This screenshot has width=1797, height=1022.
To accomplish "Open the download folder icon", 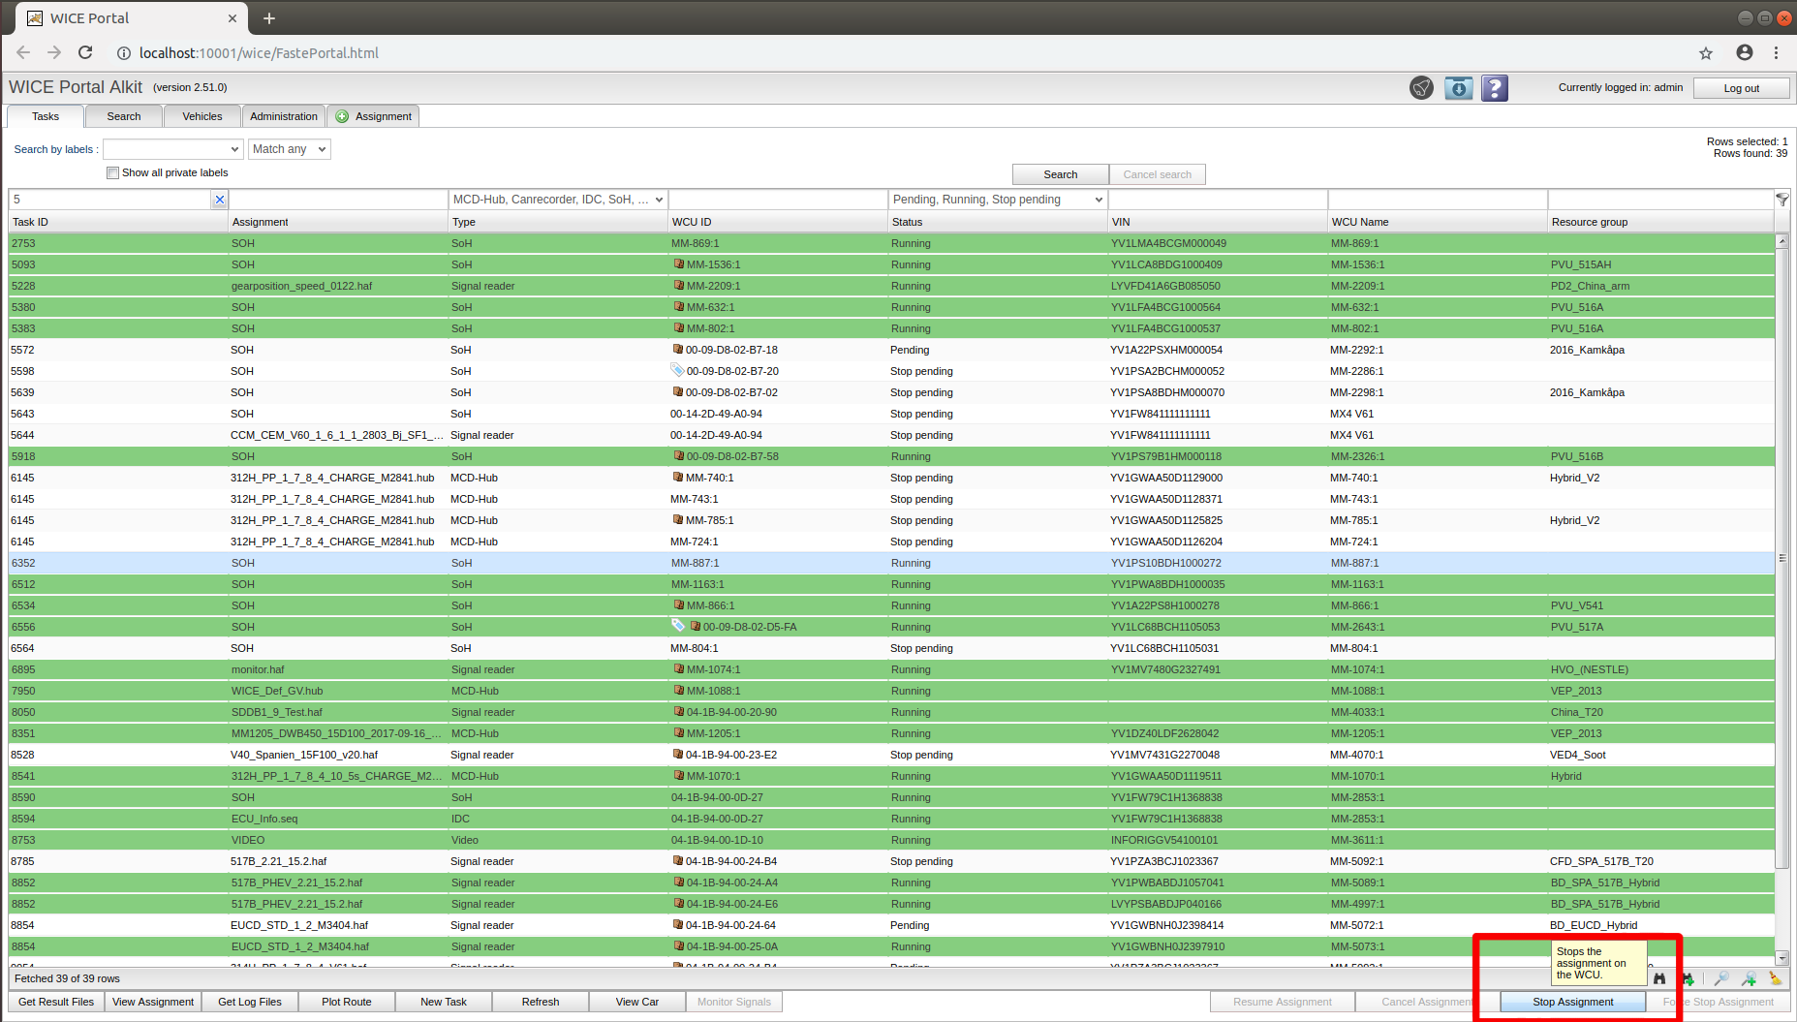I will tap(1458, 88).
